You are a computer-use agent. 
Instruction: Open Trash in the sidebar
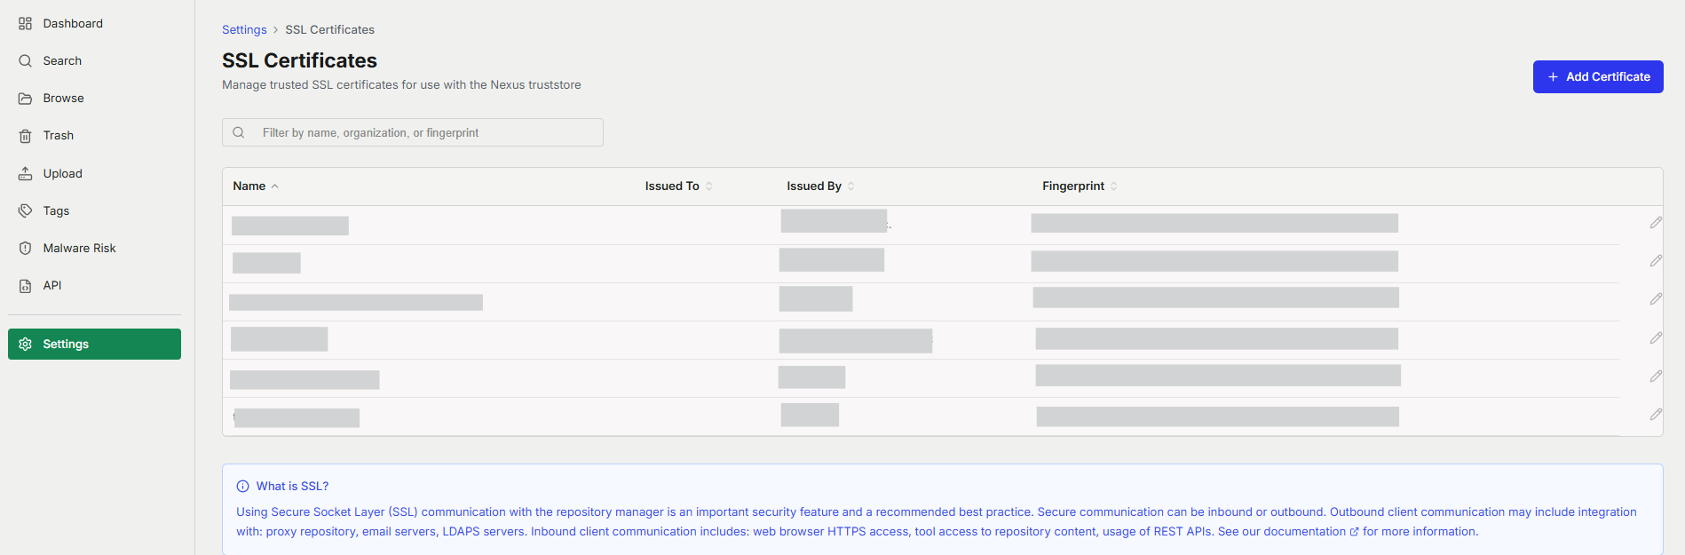pos(59,135)
